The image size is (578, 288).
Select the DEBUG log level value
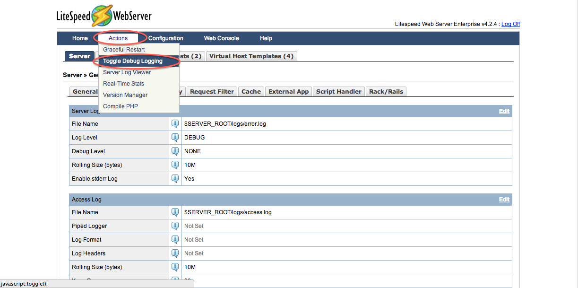tap(195, 138)
